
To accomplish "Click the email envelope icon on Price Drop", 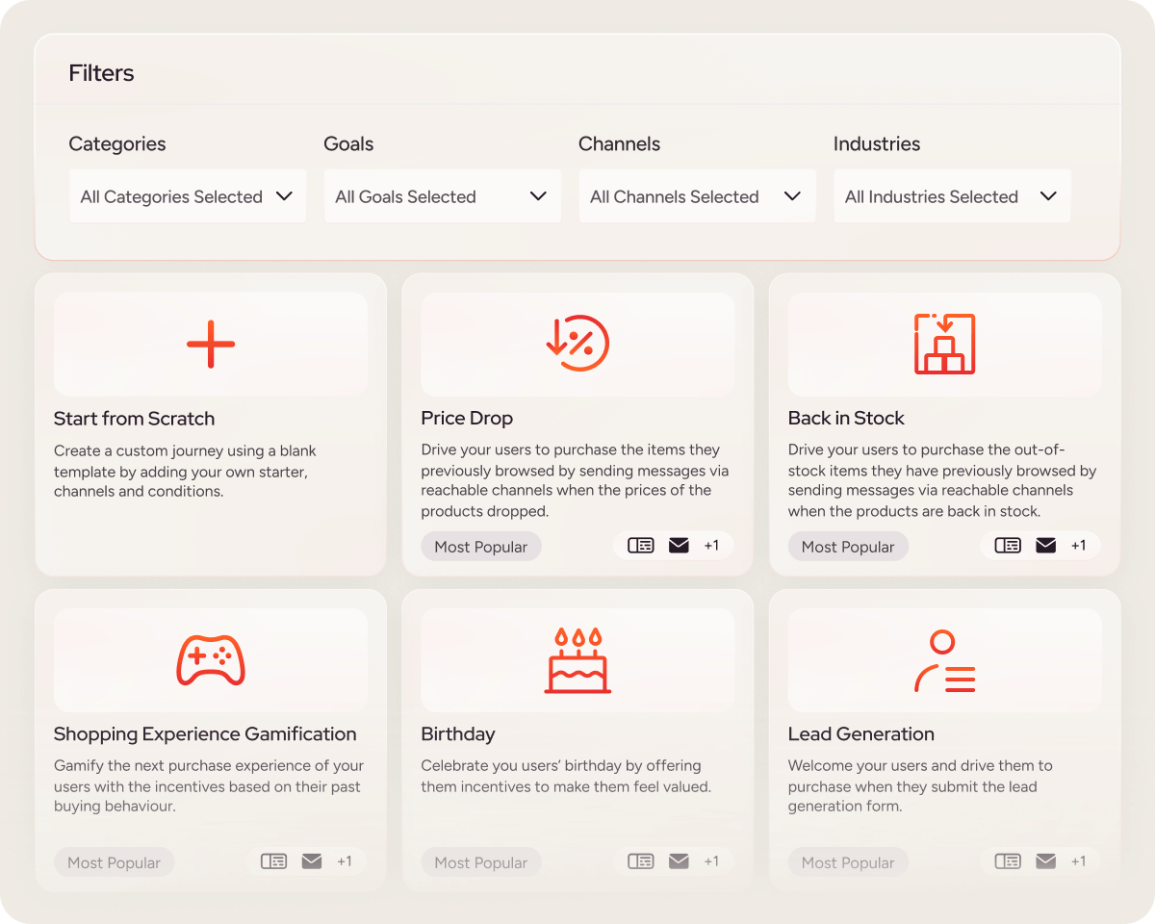I will pyautogui.click(x=679, y=546).
